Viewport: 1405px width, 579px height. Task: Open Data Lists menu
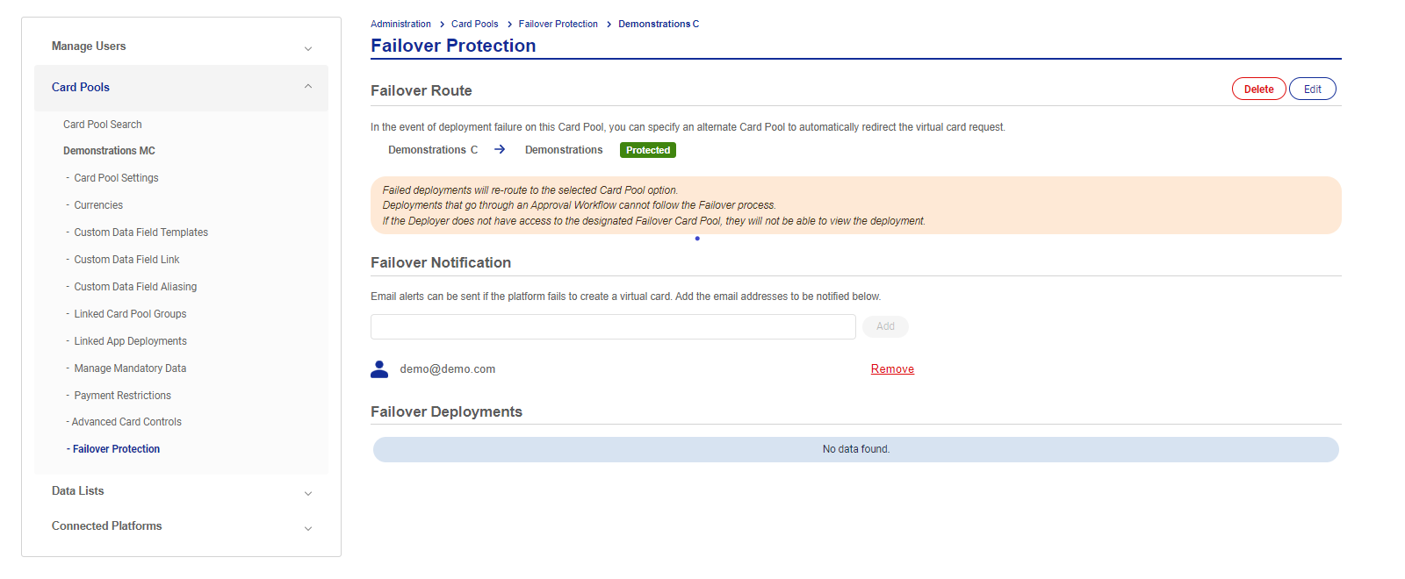click(x=78, y=491)
